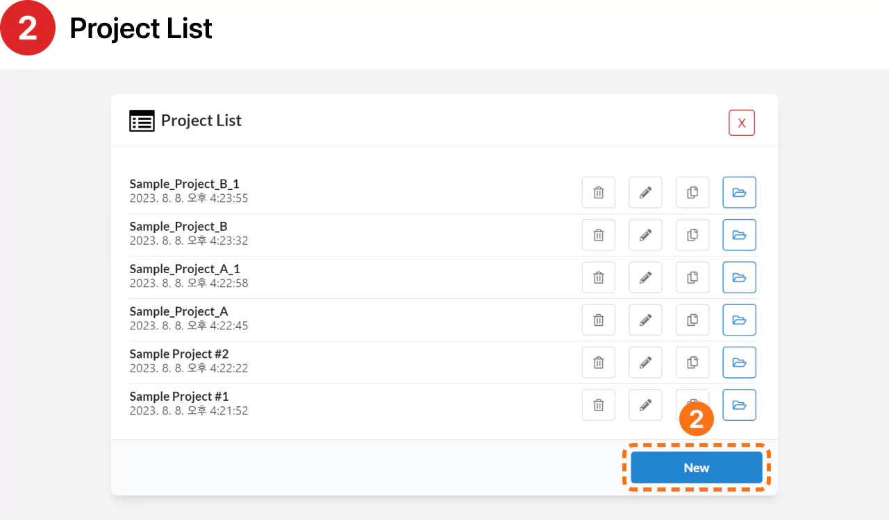Edit Sample_Project_A with pencil icon
This screenshot has height=520, width=889.
tap(645, 320)
